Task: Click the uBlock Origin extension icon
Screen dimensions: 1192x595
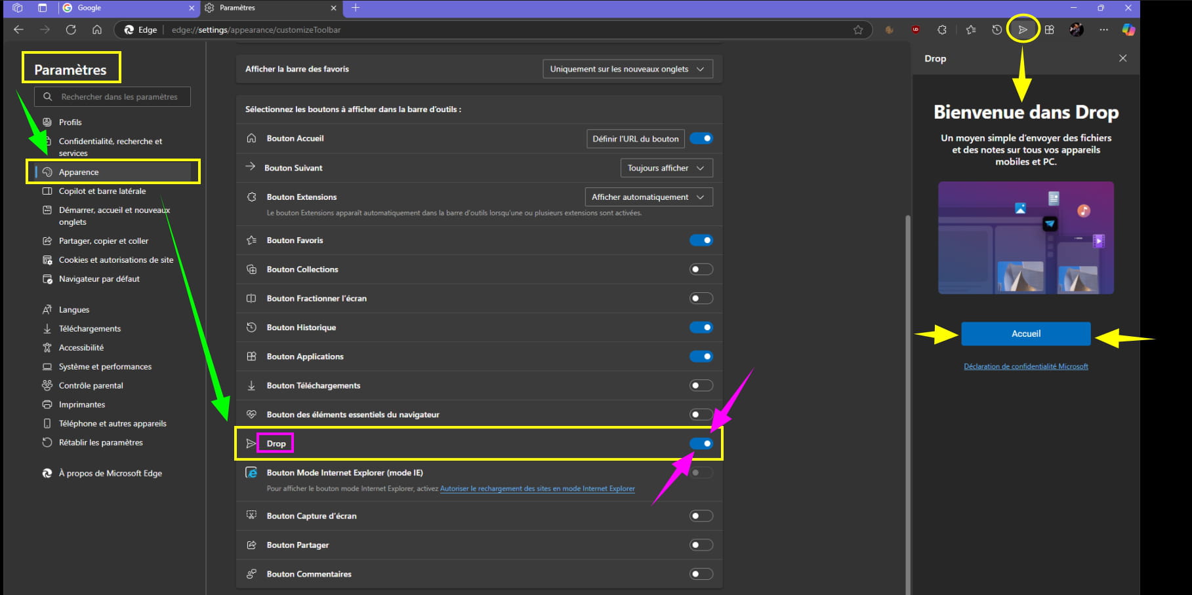Action: (916, 29)
